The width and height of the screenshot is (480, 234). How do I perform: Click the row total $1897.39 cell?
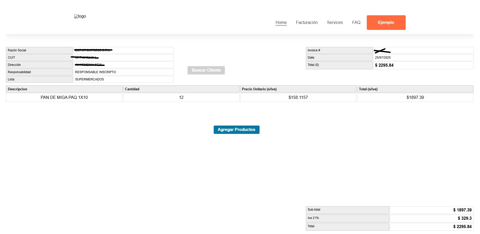coord(415,98)
